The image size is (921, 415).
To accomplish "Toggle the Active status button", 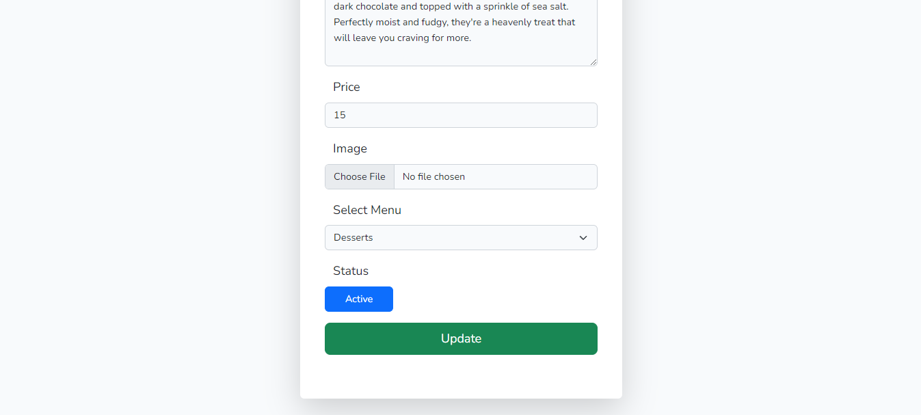I will pos(358,299).
